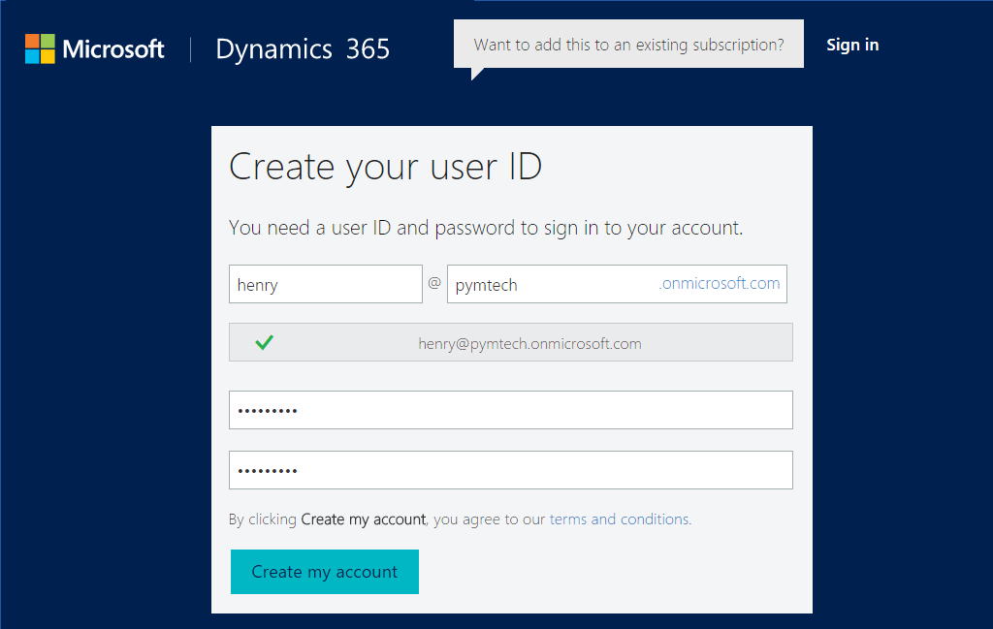This screenshot has width=993, height=629.
Task: Click the Microsoft four-square logo
Action: click(x=40, y=48)
